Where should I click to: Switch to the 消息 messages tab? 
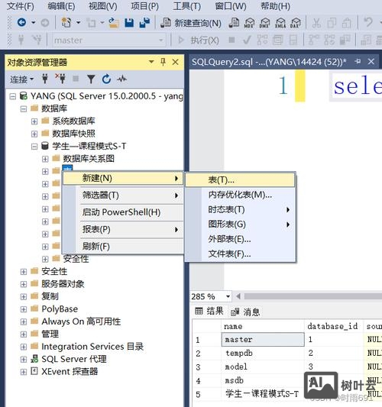[x=245, y=312]
